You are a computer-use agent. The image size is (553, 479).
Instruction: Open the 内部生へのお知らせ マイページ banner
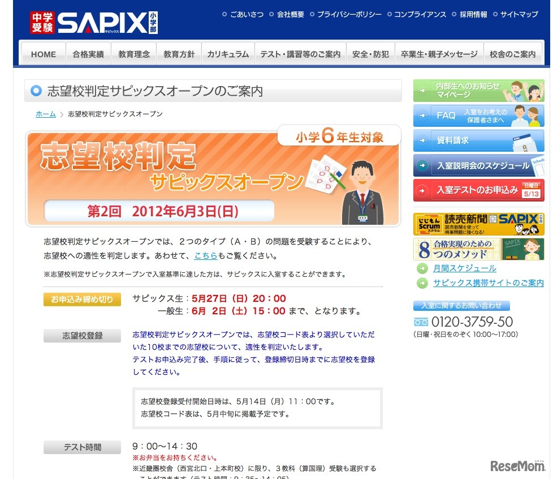(x=478, y=91)
